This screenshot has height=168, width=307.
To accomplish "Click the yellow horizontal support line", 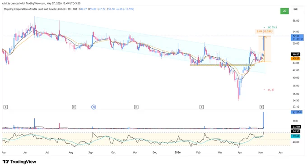I will (222, 65).
